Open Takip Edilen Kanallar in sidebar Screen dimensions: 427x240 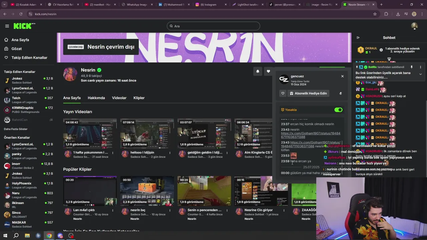[29, 58]
